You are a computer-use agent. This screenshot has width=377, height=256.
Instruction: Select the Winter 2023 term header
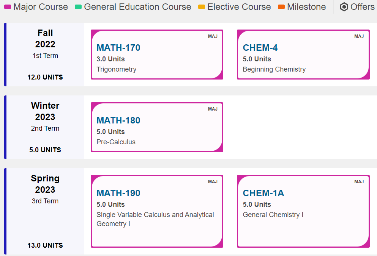pyautogui.click(x=45, y=111)
